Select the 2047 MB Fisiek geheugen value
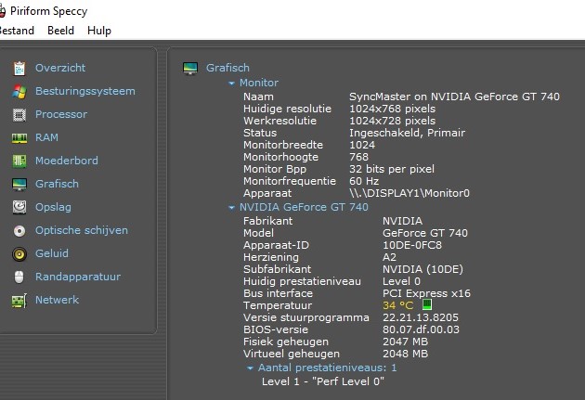Screen dimensions: 585x400 pyautogui.click(x=405, y=342)
